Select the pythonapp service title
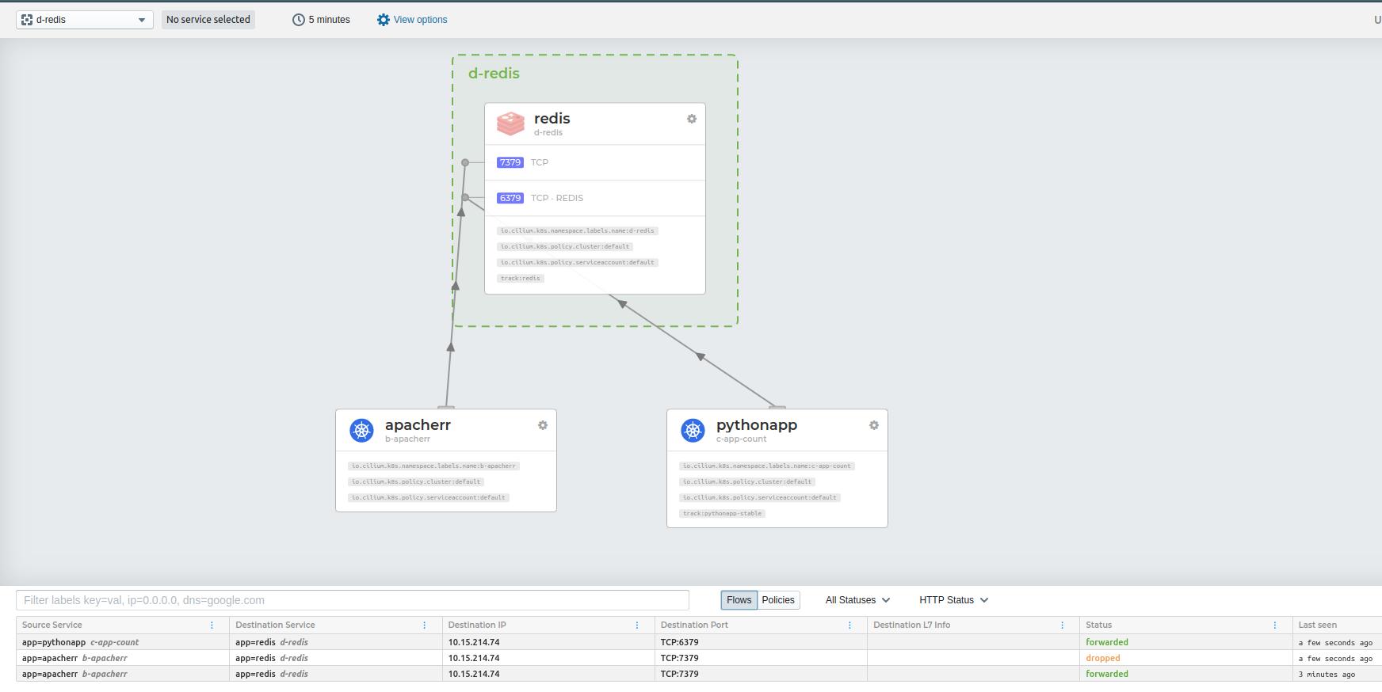This screenshot has height=692, width=1382. 757,425
